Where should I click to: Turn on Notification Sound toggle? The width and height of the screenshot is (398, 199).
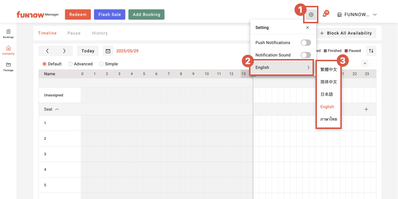pyautogui.click(x=306, y=55)
